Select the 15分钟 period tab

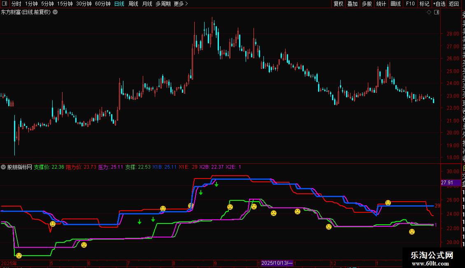tap(65, 4)
